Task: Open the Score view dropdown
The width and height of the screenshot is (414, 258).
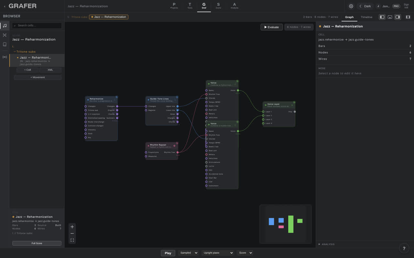Action: [x=245, y=253]
